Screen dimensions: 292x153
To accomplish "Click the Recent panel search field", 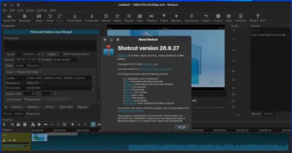I will (270, 30).
